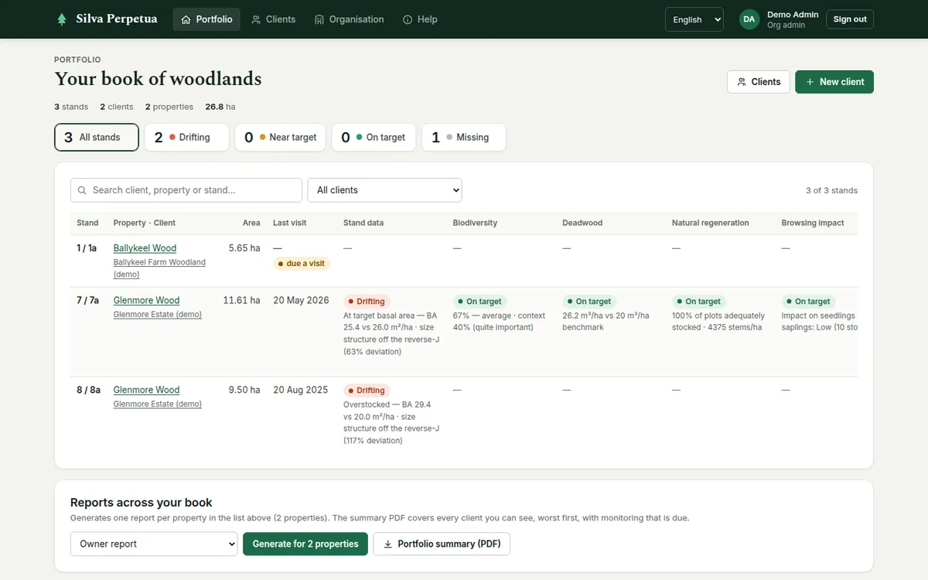This screenshot has height=580, width=928.
Task: Open Ballykeel Farm Woodland (demo) client link
Action: 159,268
